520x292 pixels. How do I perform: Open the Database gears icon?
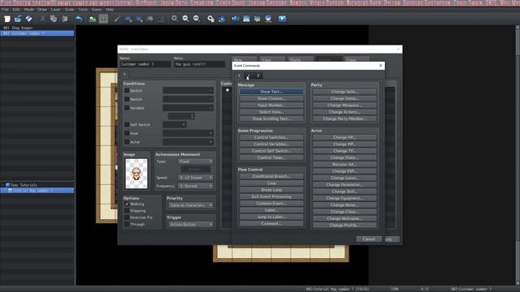(x=210, y=19)
